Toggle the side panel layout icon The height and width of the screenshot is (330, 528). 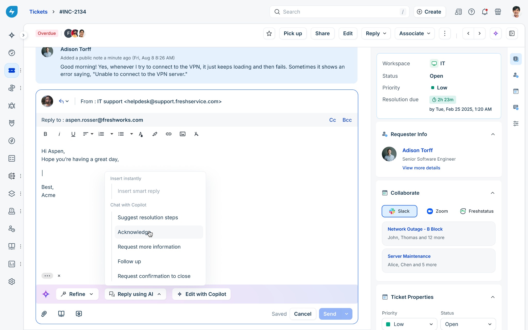click(512, 34)
